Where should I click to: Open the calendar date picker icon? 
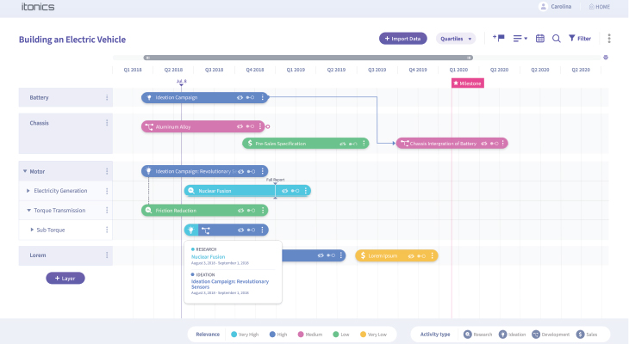(x=540, y=39)
